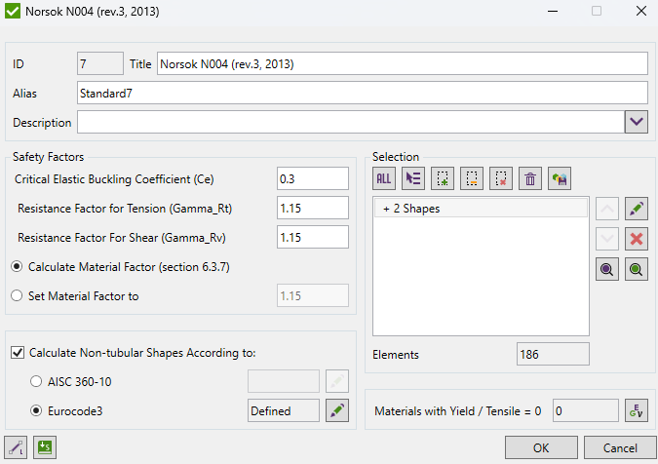Select Calculate Material Factor radio option
Viewport: 658px width, 464px height.
click(x=17, y=266)
